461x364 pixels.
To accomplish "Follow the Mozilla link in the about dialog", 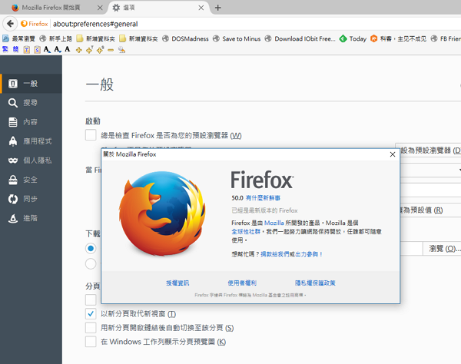I will (274, 223).
